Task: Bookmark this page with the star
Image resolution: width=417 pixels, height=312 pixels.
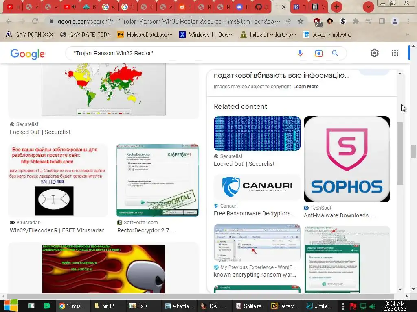Action: tap(301, 21)
